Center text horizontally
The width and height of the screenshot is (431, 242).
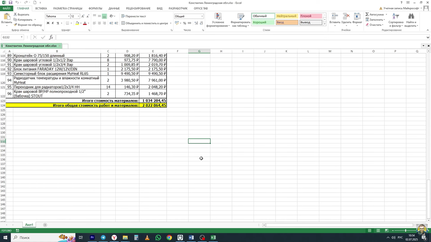99,23
